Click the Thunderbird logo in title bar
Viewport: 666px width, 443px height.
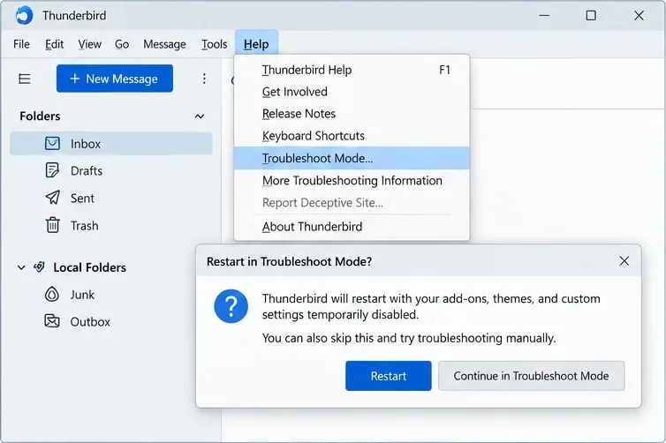click(x=24, y=16)
